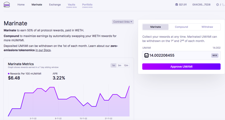Open the Compound tab

tap(181, 27)
